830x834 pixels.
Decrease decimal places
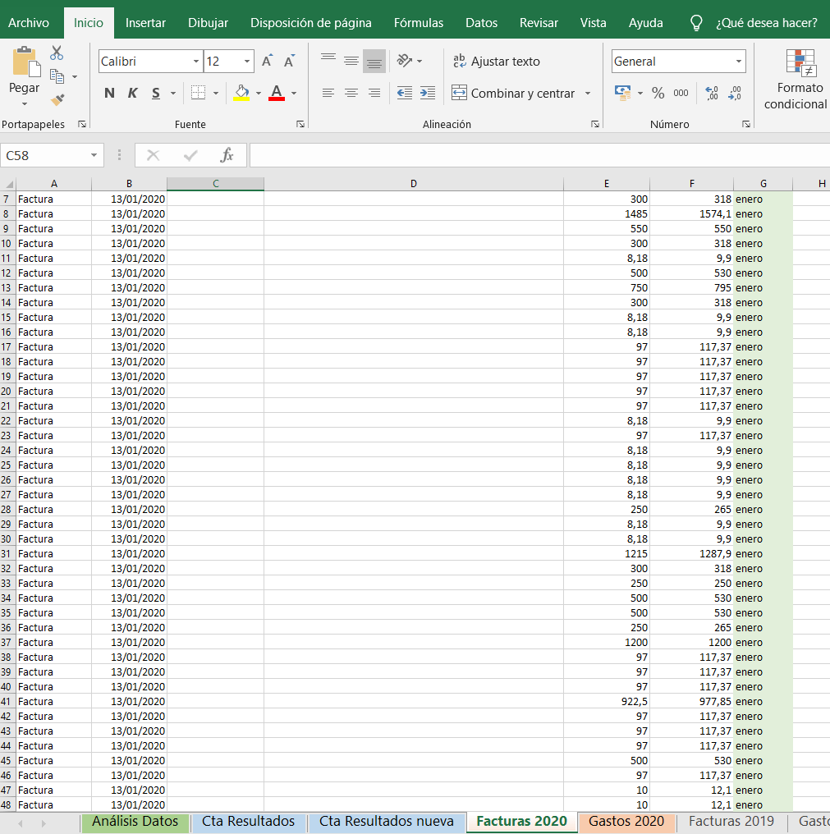tap(735, 93)
